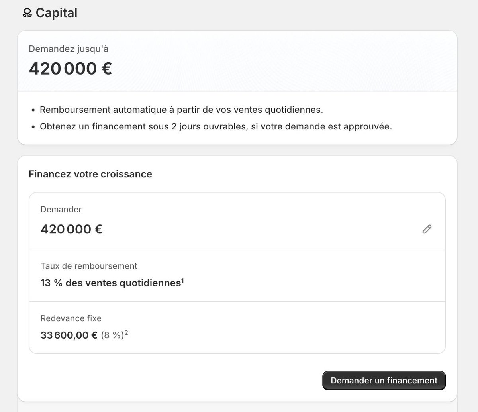This screenshot has height=412, width=478.
Task: Click the Remboursement automatique bullet text
Action: coord(181,110)
